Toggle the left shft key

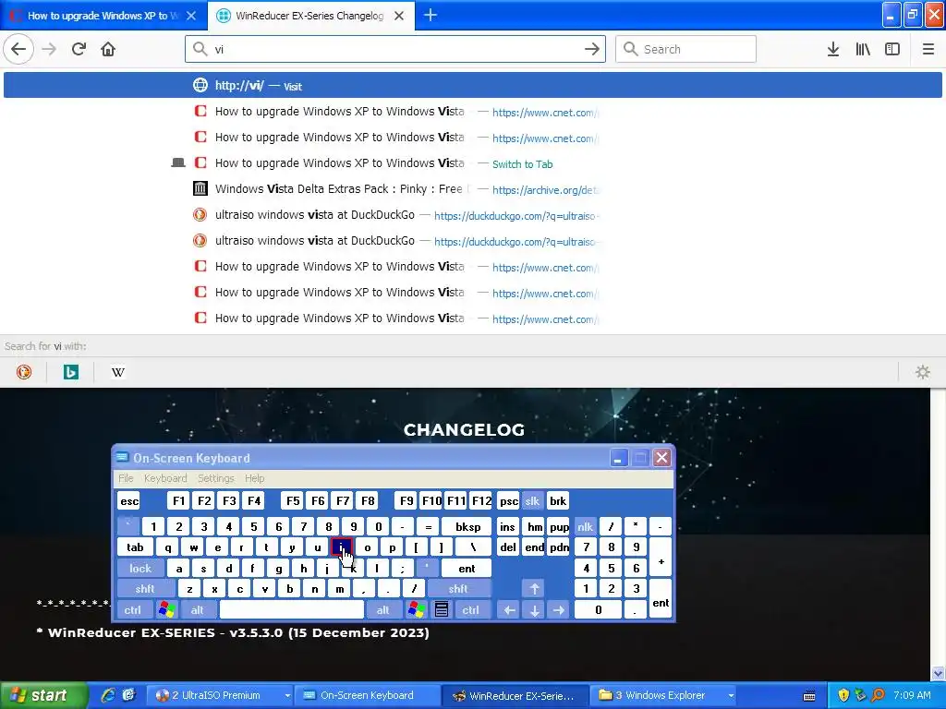click(x=145, y=589)
